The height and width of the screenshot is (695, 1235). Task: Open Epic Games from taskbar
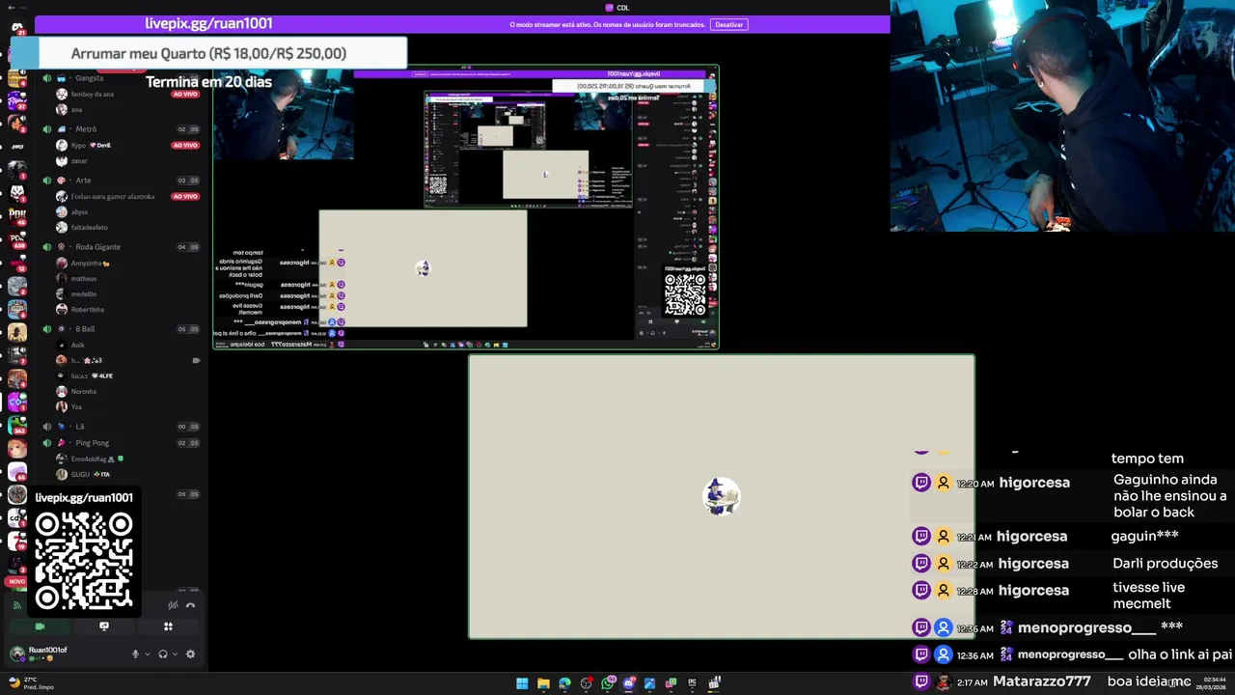click(x=692, y=683)
